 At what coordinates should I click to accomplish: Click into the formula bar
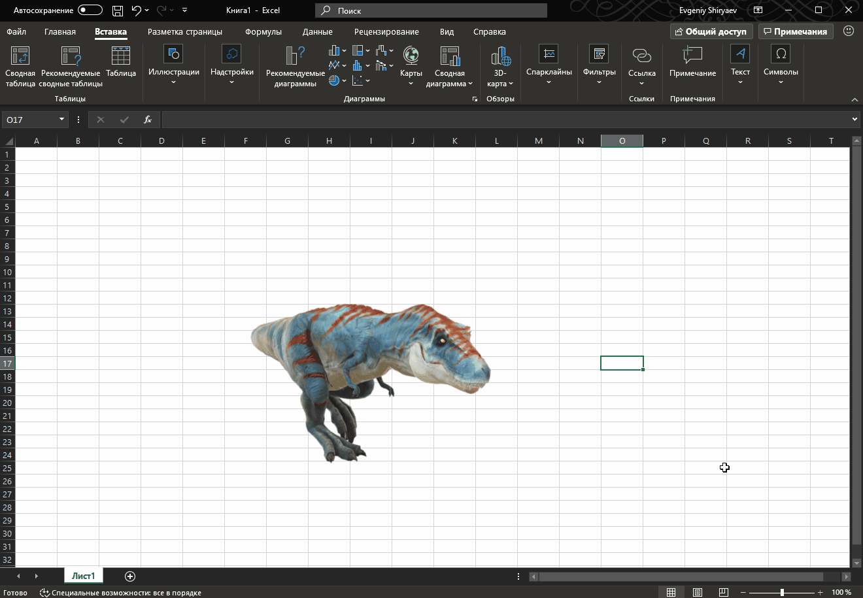505,120
